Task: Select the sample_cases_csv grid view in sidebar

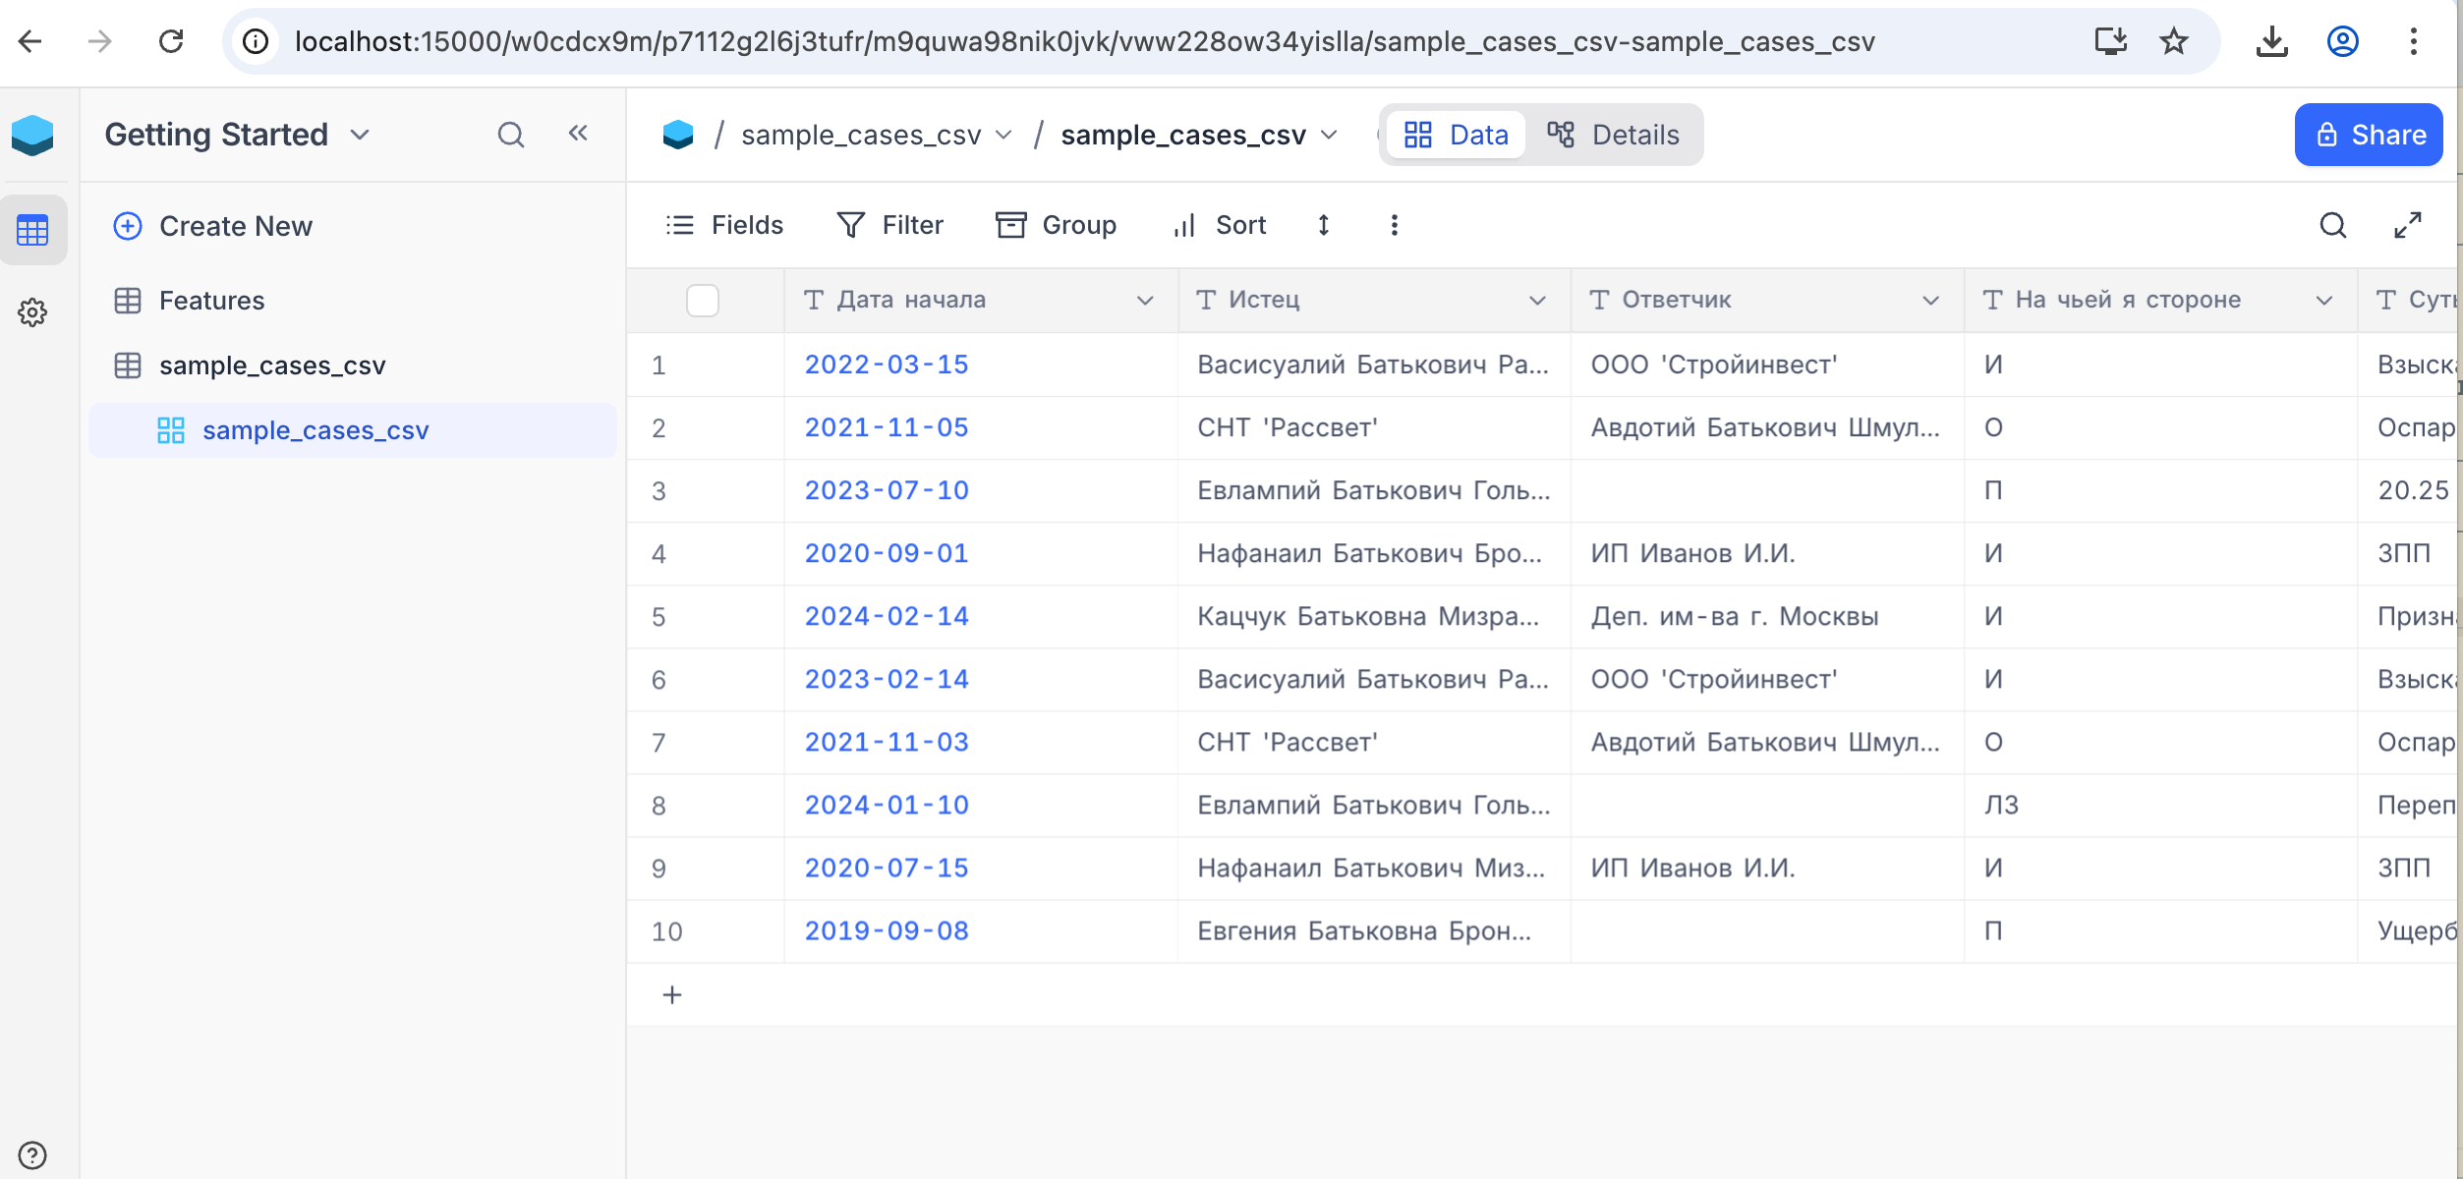Action: (x=353, y=430)
